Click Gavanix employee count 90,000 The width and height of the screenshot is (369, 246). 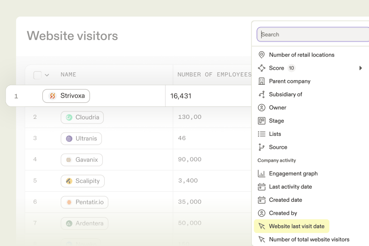(x=190, y=159)
